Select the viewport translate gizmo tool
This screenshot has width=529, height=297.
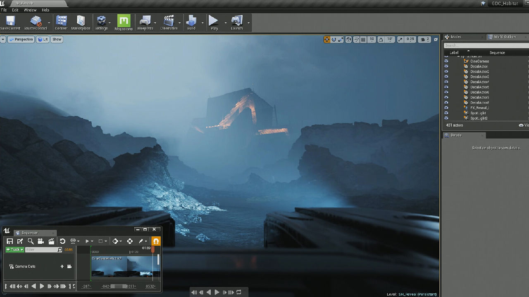click(x=327, y=40)
